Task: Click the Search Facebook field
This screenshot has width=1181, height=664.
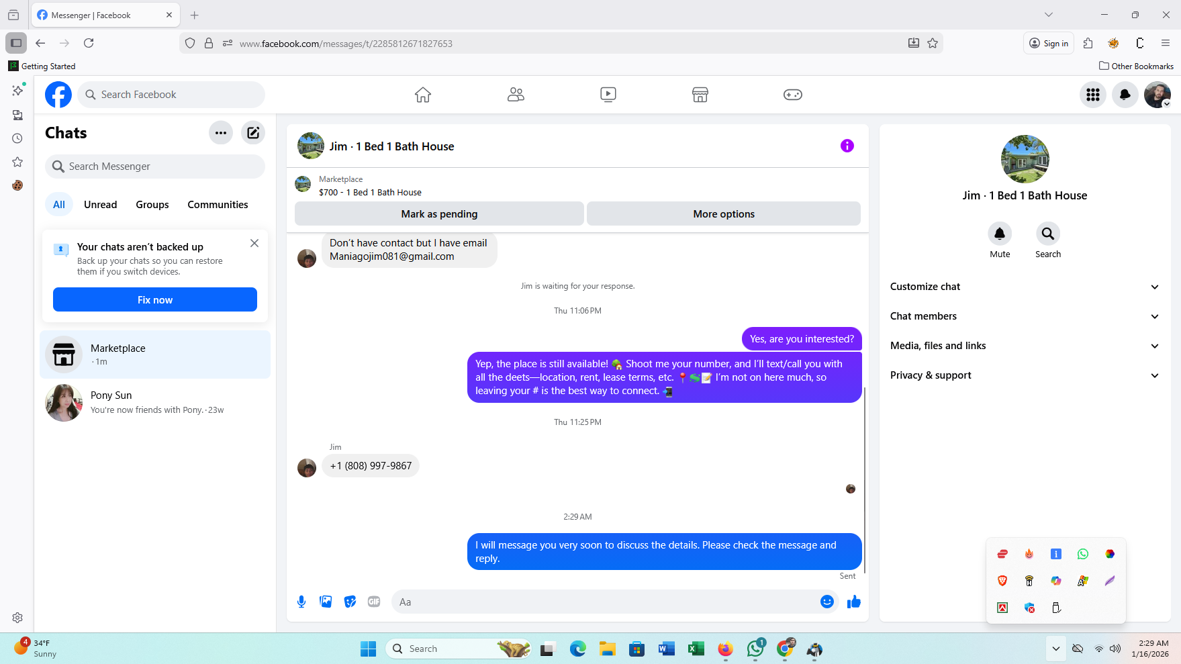Action: coord(171,95)
